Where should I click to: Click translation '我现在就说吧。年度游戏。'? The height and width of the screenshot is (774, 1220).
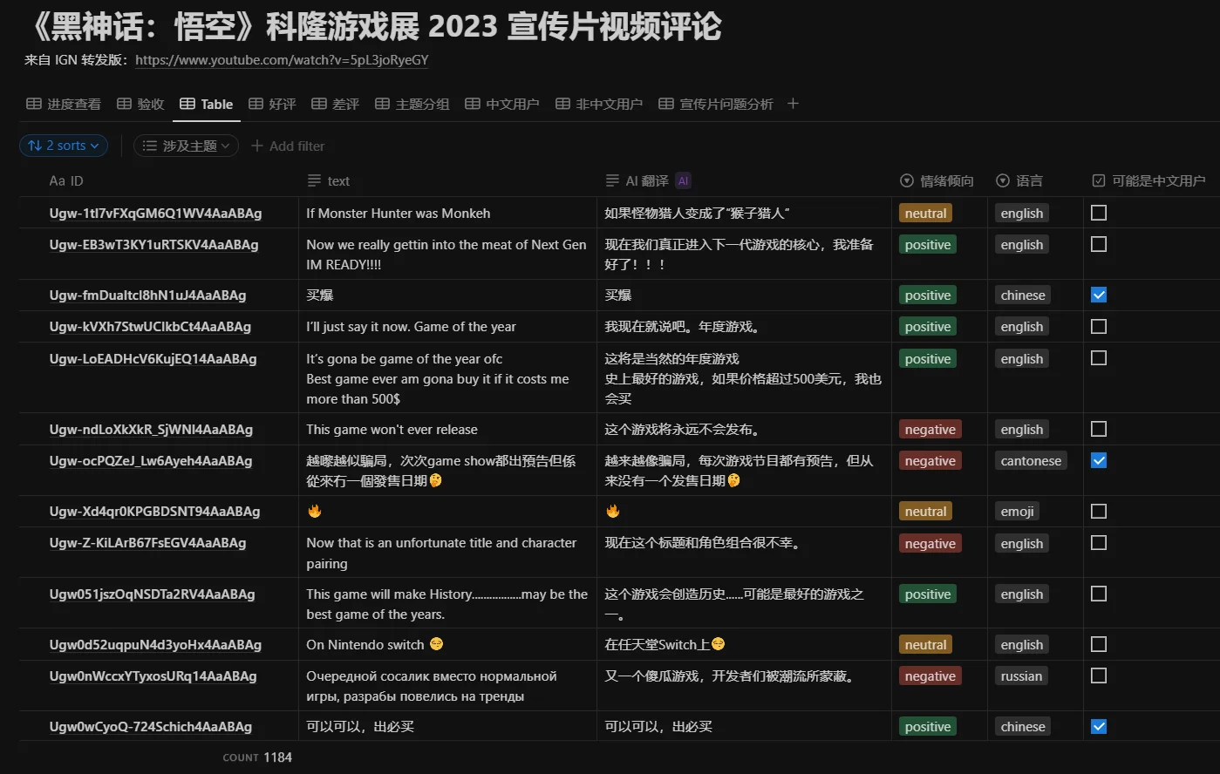683,327
